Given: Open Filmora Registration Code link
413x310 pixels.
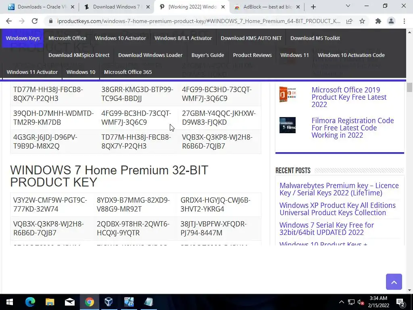Looking at the screenshot, I should (x=353, y=128).
